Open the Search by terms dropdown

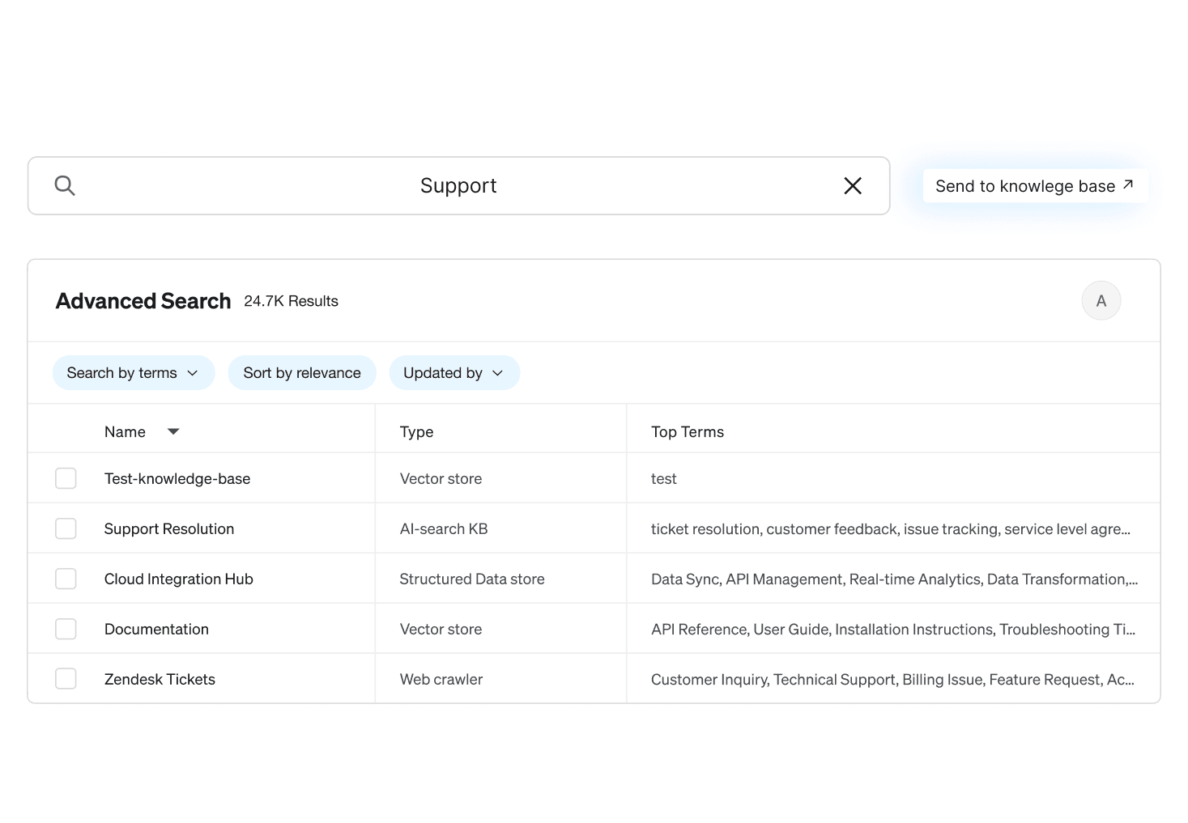[134, 373]
